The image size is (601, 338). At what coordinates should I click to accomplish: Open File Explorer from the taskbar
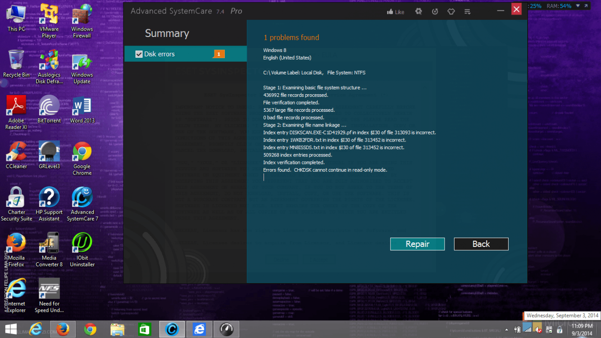tap(117, 329)
